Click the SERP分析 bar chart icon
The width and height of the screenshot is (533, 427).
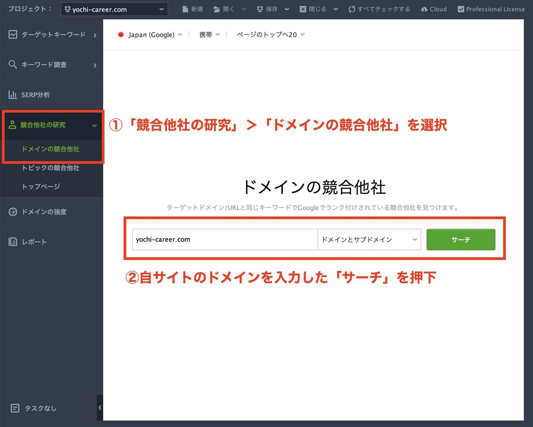[13, 94]
